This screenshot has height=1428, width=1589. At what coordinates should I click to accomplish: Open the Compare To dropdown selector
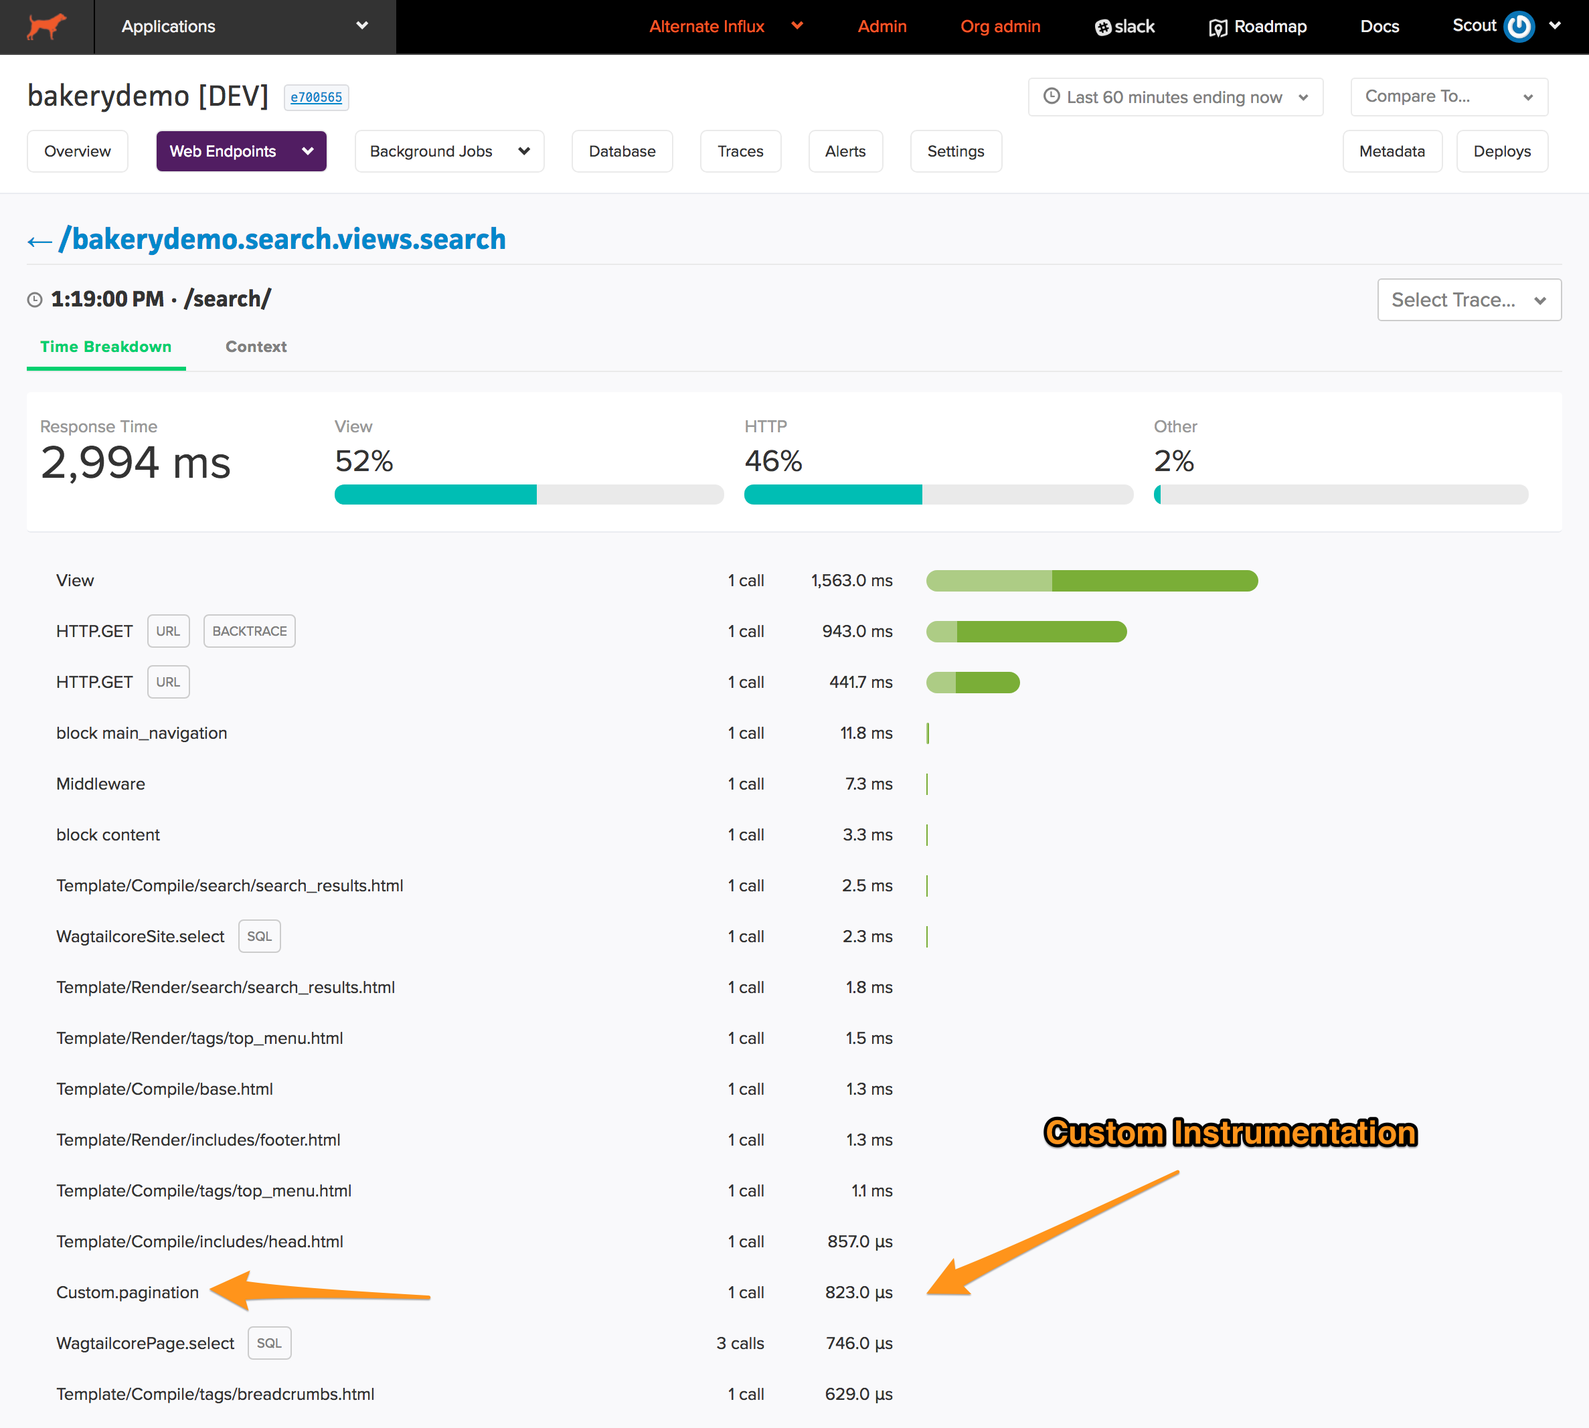pos(1447,96)
